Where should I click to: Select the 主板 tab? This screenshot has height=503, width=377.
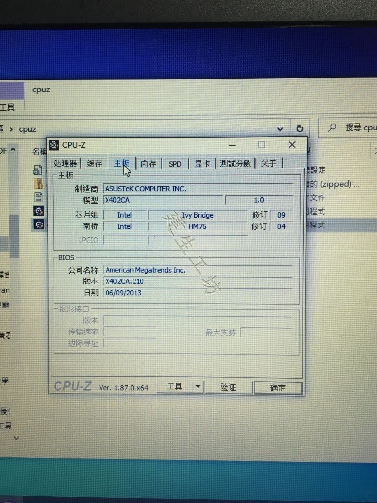click(x=122, y=163)
